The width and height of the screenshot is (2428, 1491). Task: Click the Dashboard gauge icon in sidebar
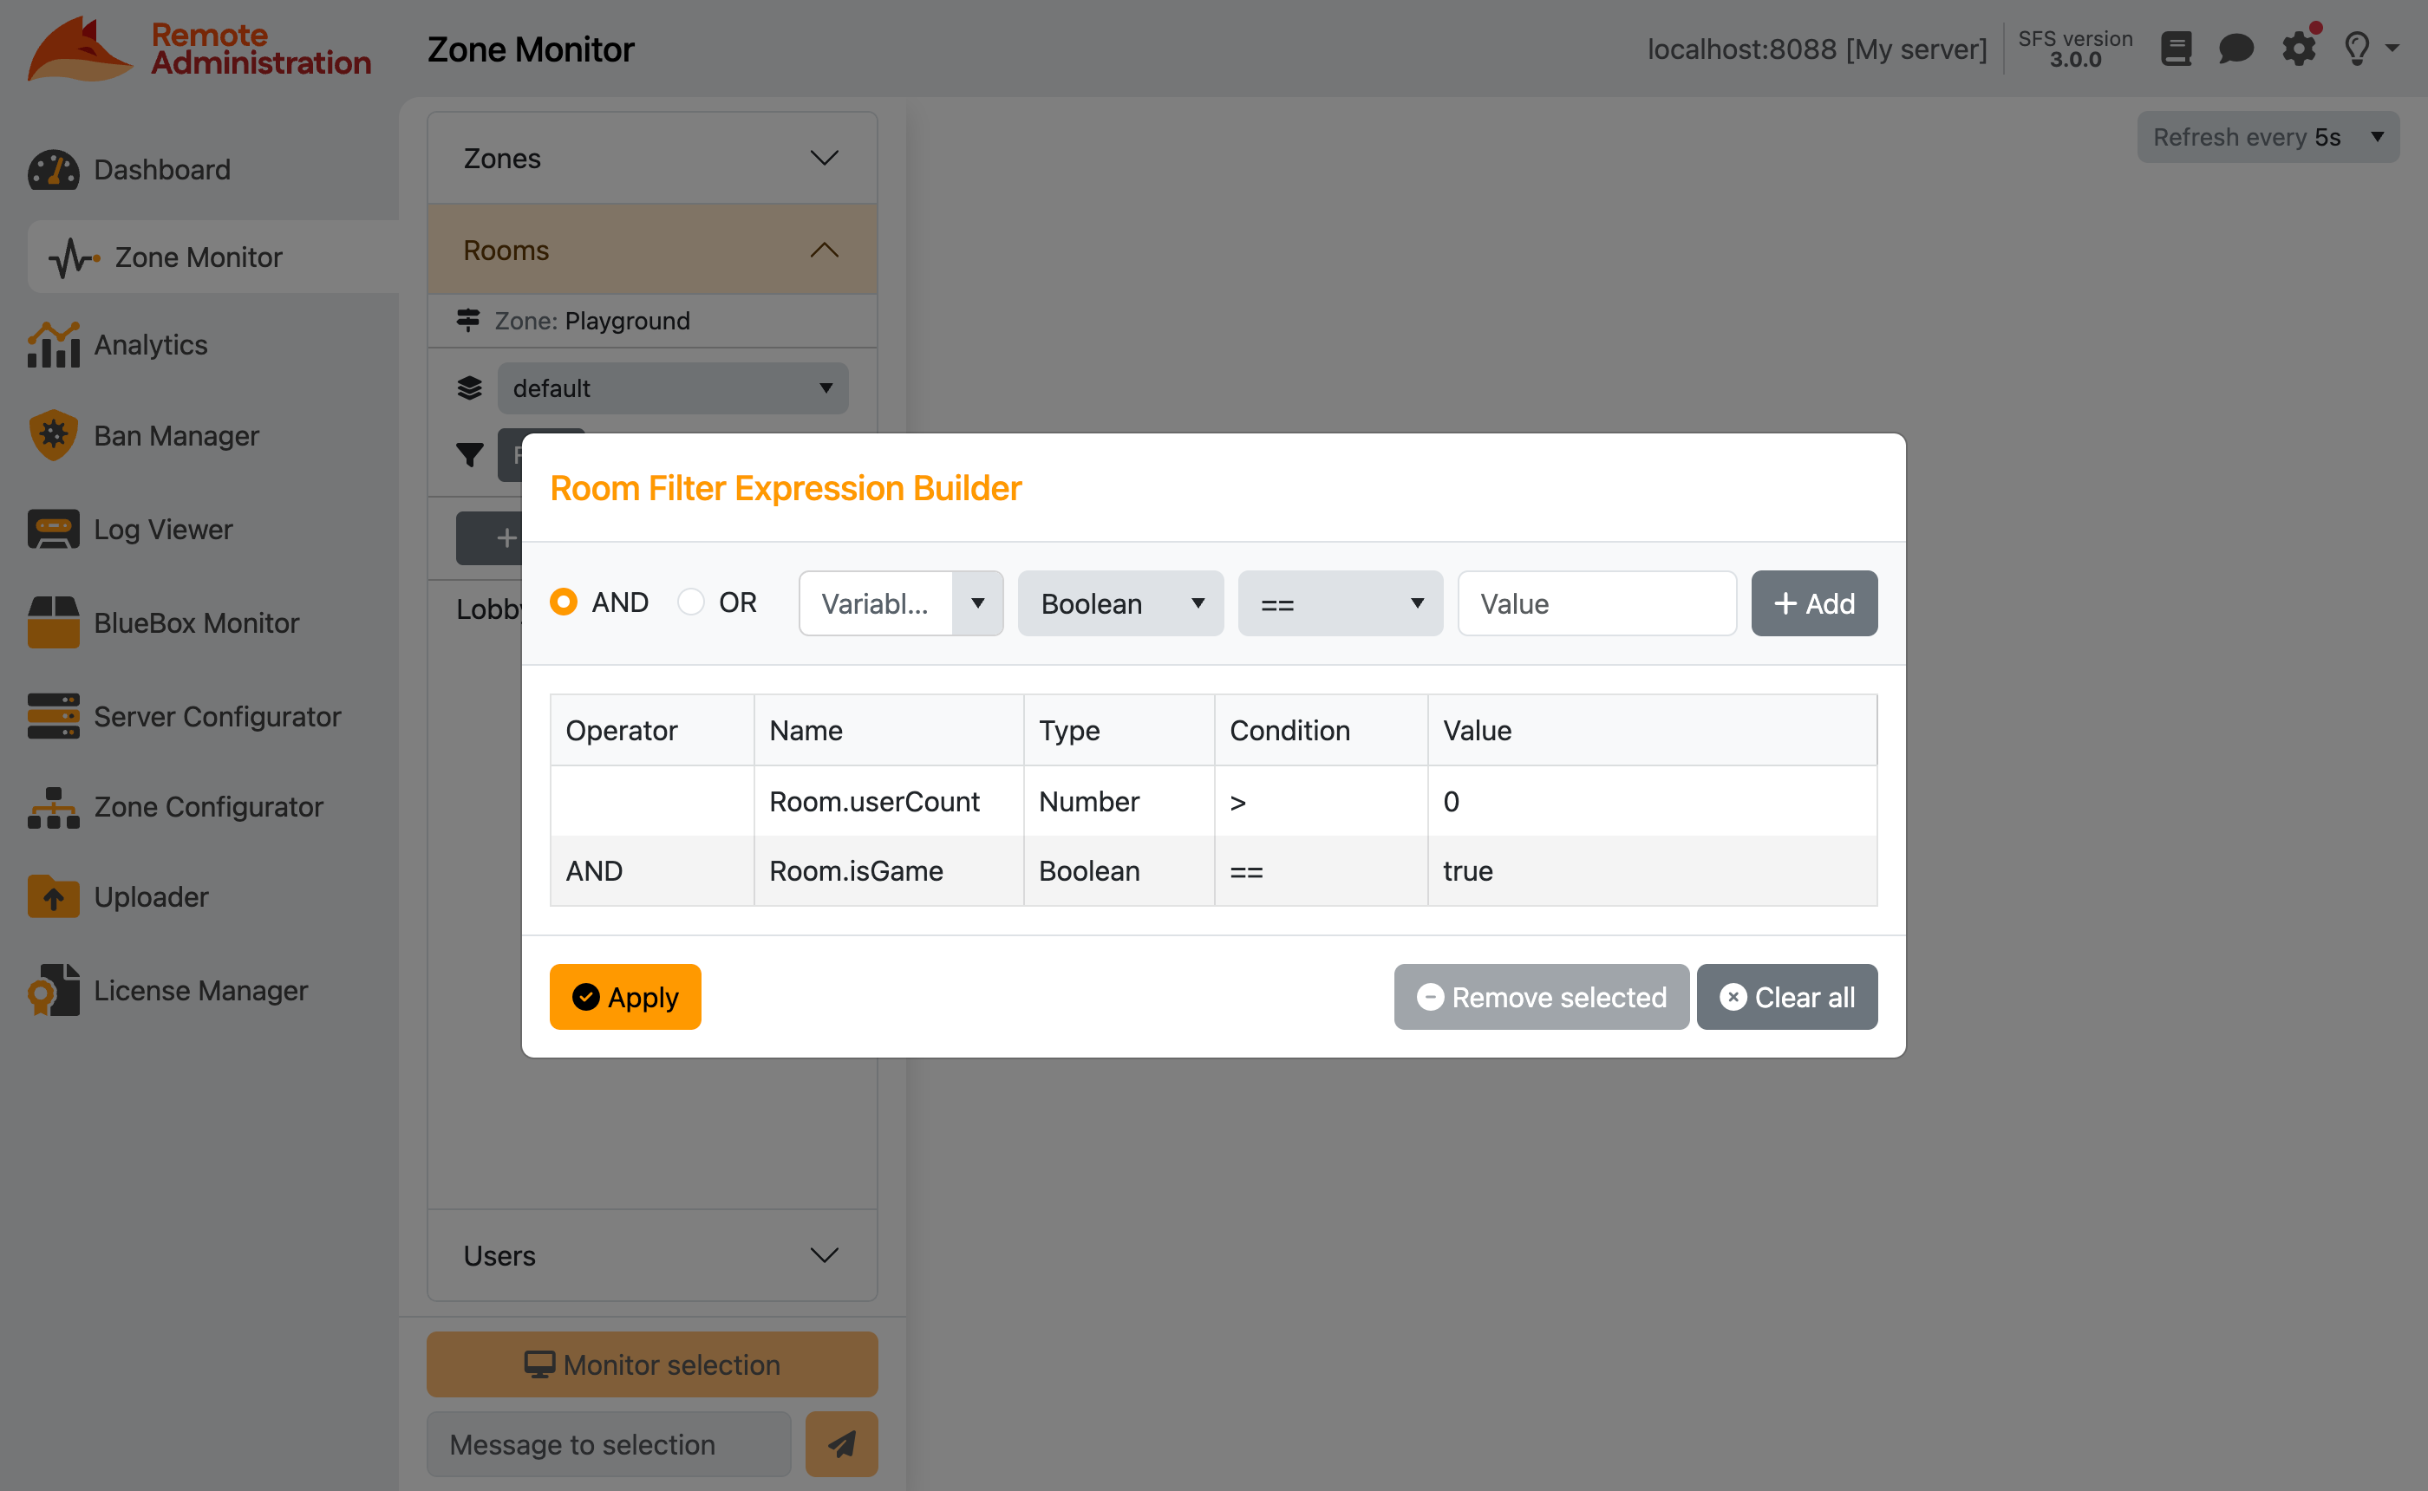pyautogui.click(x=53, y=170)
